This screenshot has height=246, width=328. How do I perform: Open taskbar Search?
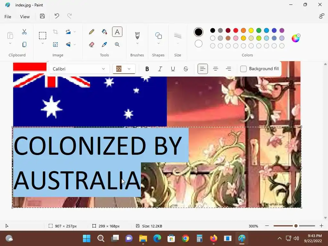pos(101,238)
